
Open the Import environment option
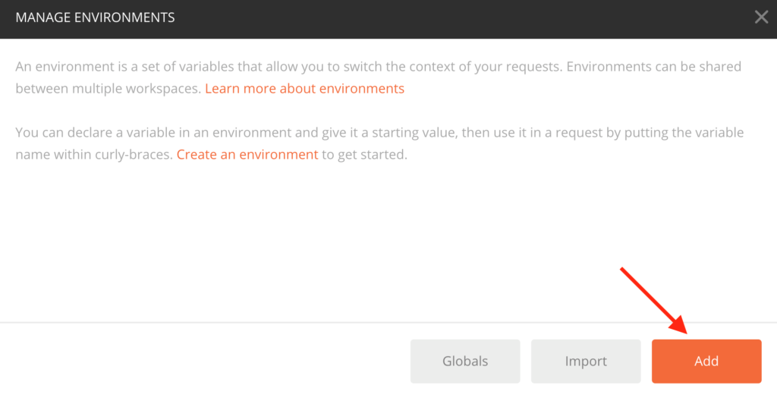(585, 361)
